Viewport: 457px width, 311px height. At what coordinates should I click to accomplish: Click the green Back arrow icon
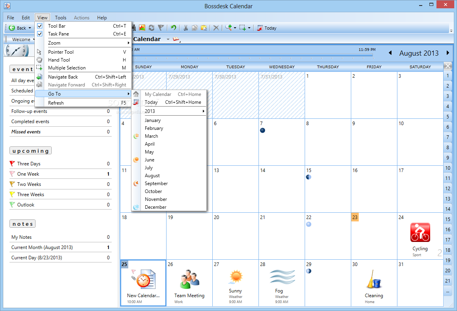(12, 28)
